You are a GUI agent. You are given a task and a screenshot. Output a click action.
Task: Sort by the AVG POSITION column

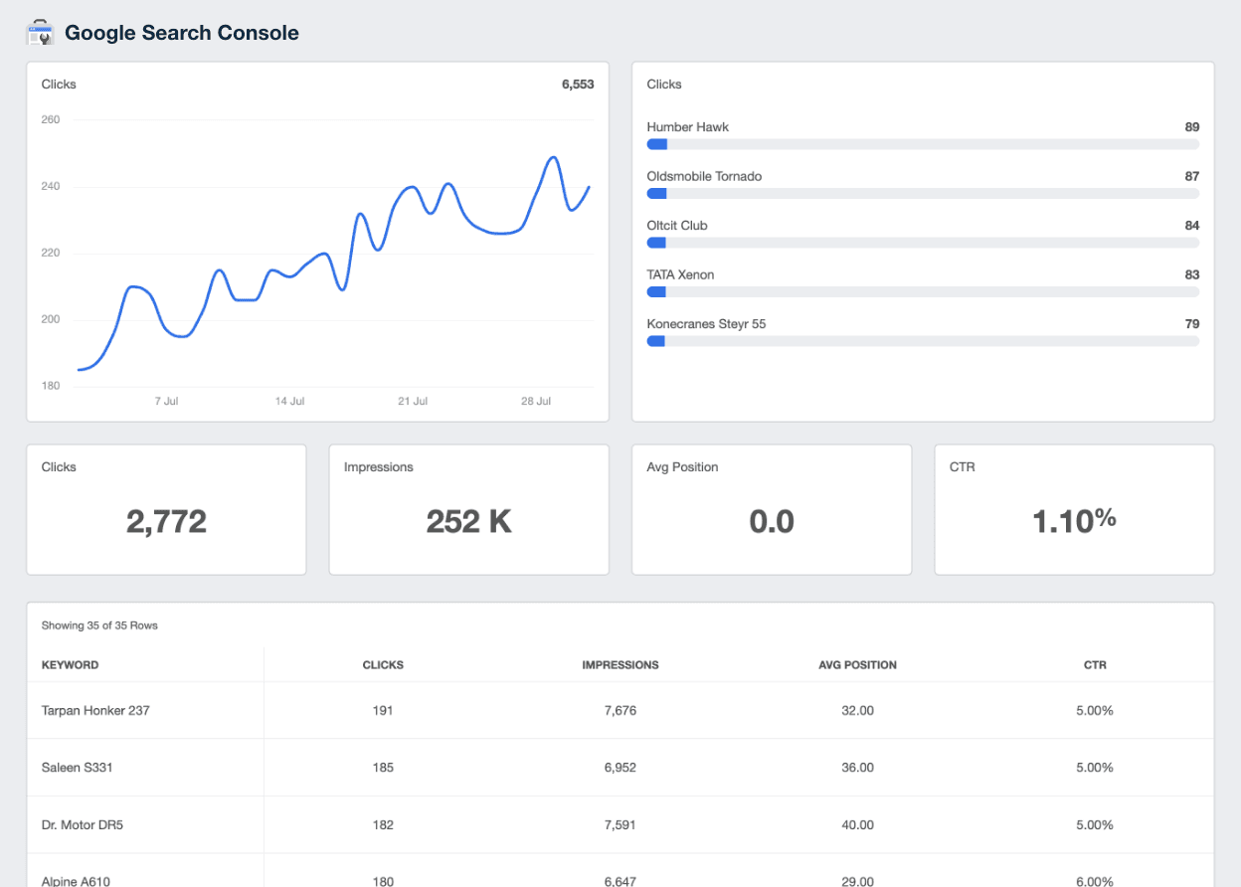click(x=857, y=664)
